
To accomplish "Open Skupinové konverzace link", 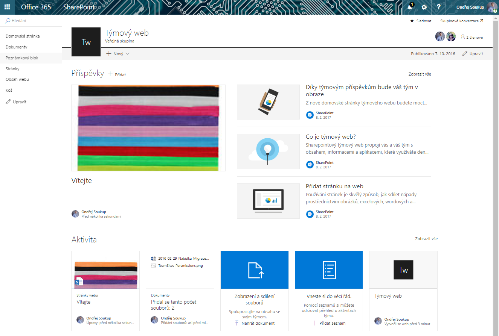I will [462, 21].
